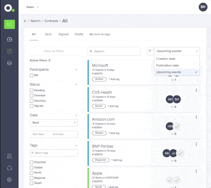Click the home icon in breadcrumb
Viewport: 211px width, 188px height.
pyautogui.click(x=25, y=21)
